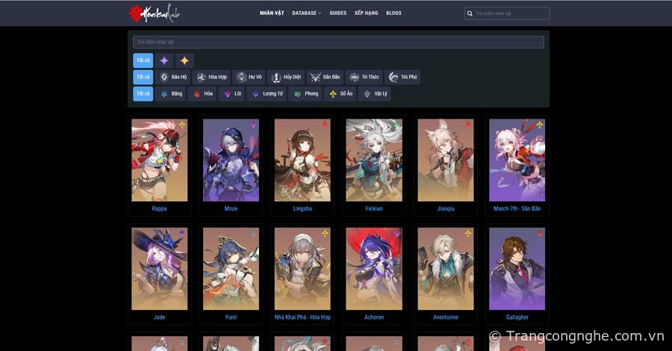This screenshot has width=672, height=351.
Task: Open the BLOGS menu item
Action: click(393, 13)
